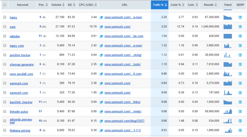The height and width of the screenshot is (137, 247).
Task: Click volume value 880 for position tracker
Action: (x=62, y=55)
